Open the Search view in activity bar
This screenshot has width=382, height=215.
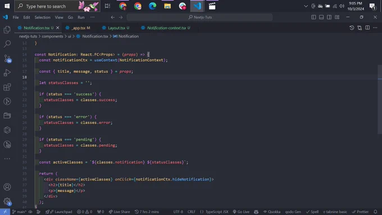pyautogui.click(x=7, y=44)
